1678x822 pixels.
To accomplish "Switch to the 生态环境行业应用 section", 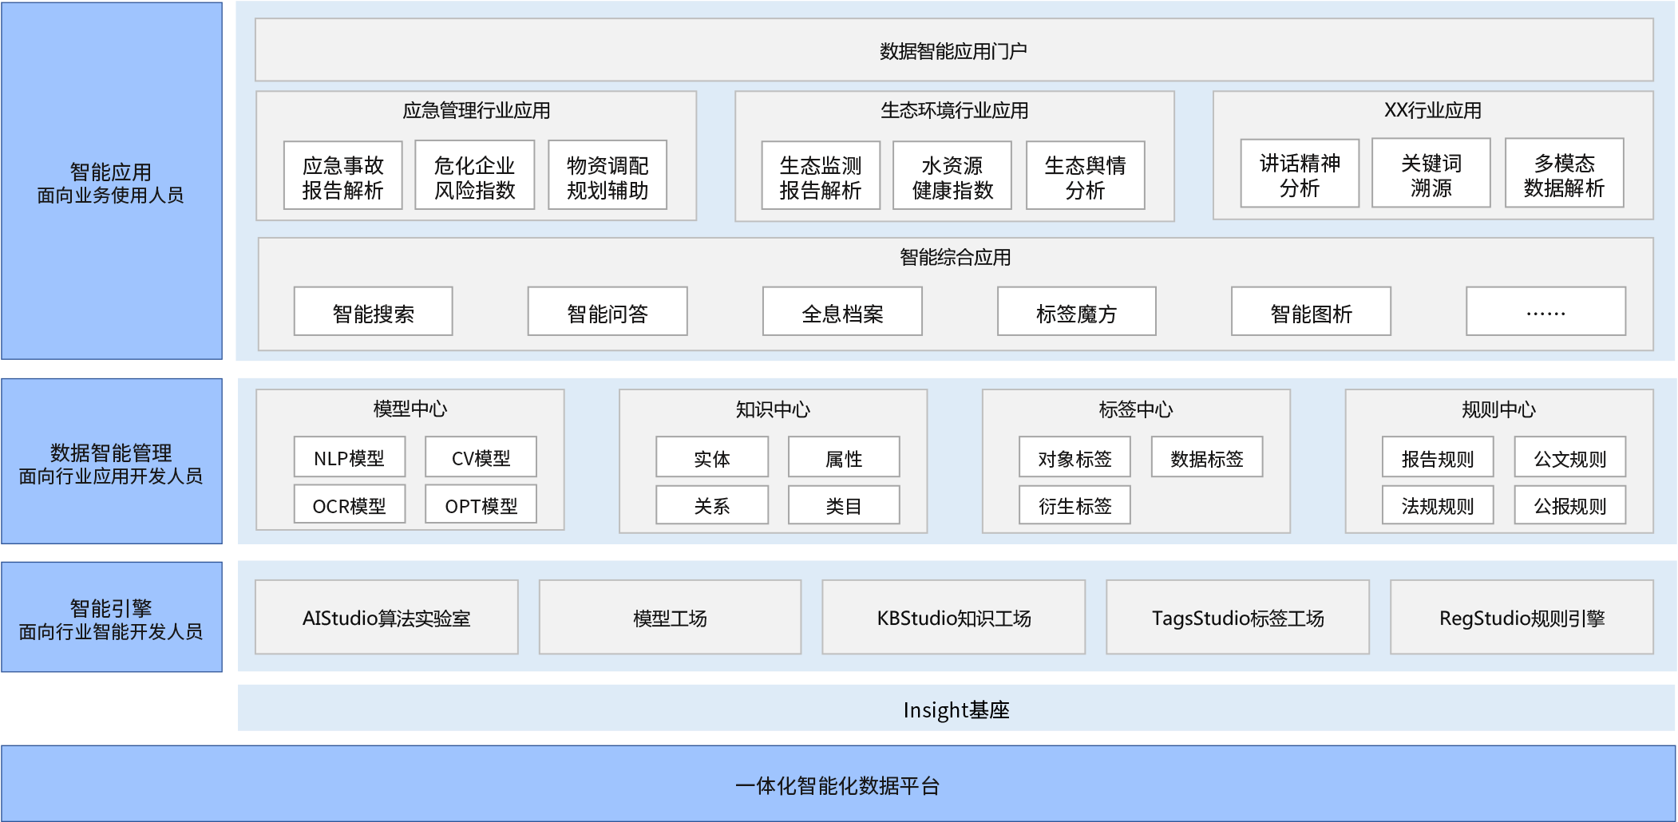I will point(953,113).
